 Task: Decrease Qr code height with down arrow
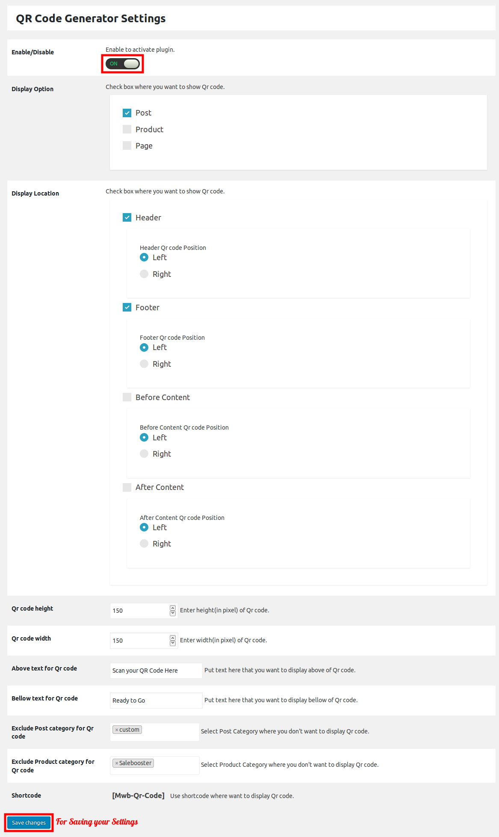173,613
